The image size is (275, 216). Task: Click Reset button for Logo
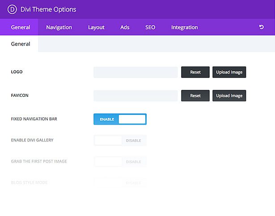195,72
